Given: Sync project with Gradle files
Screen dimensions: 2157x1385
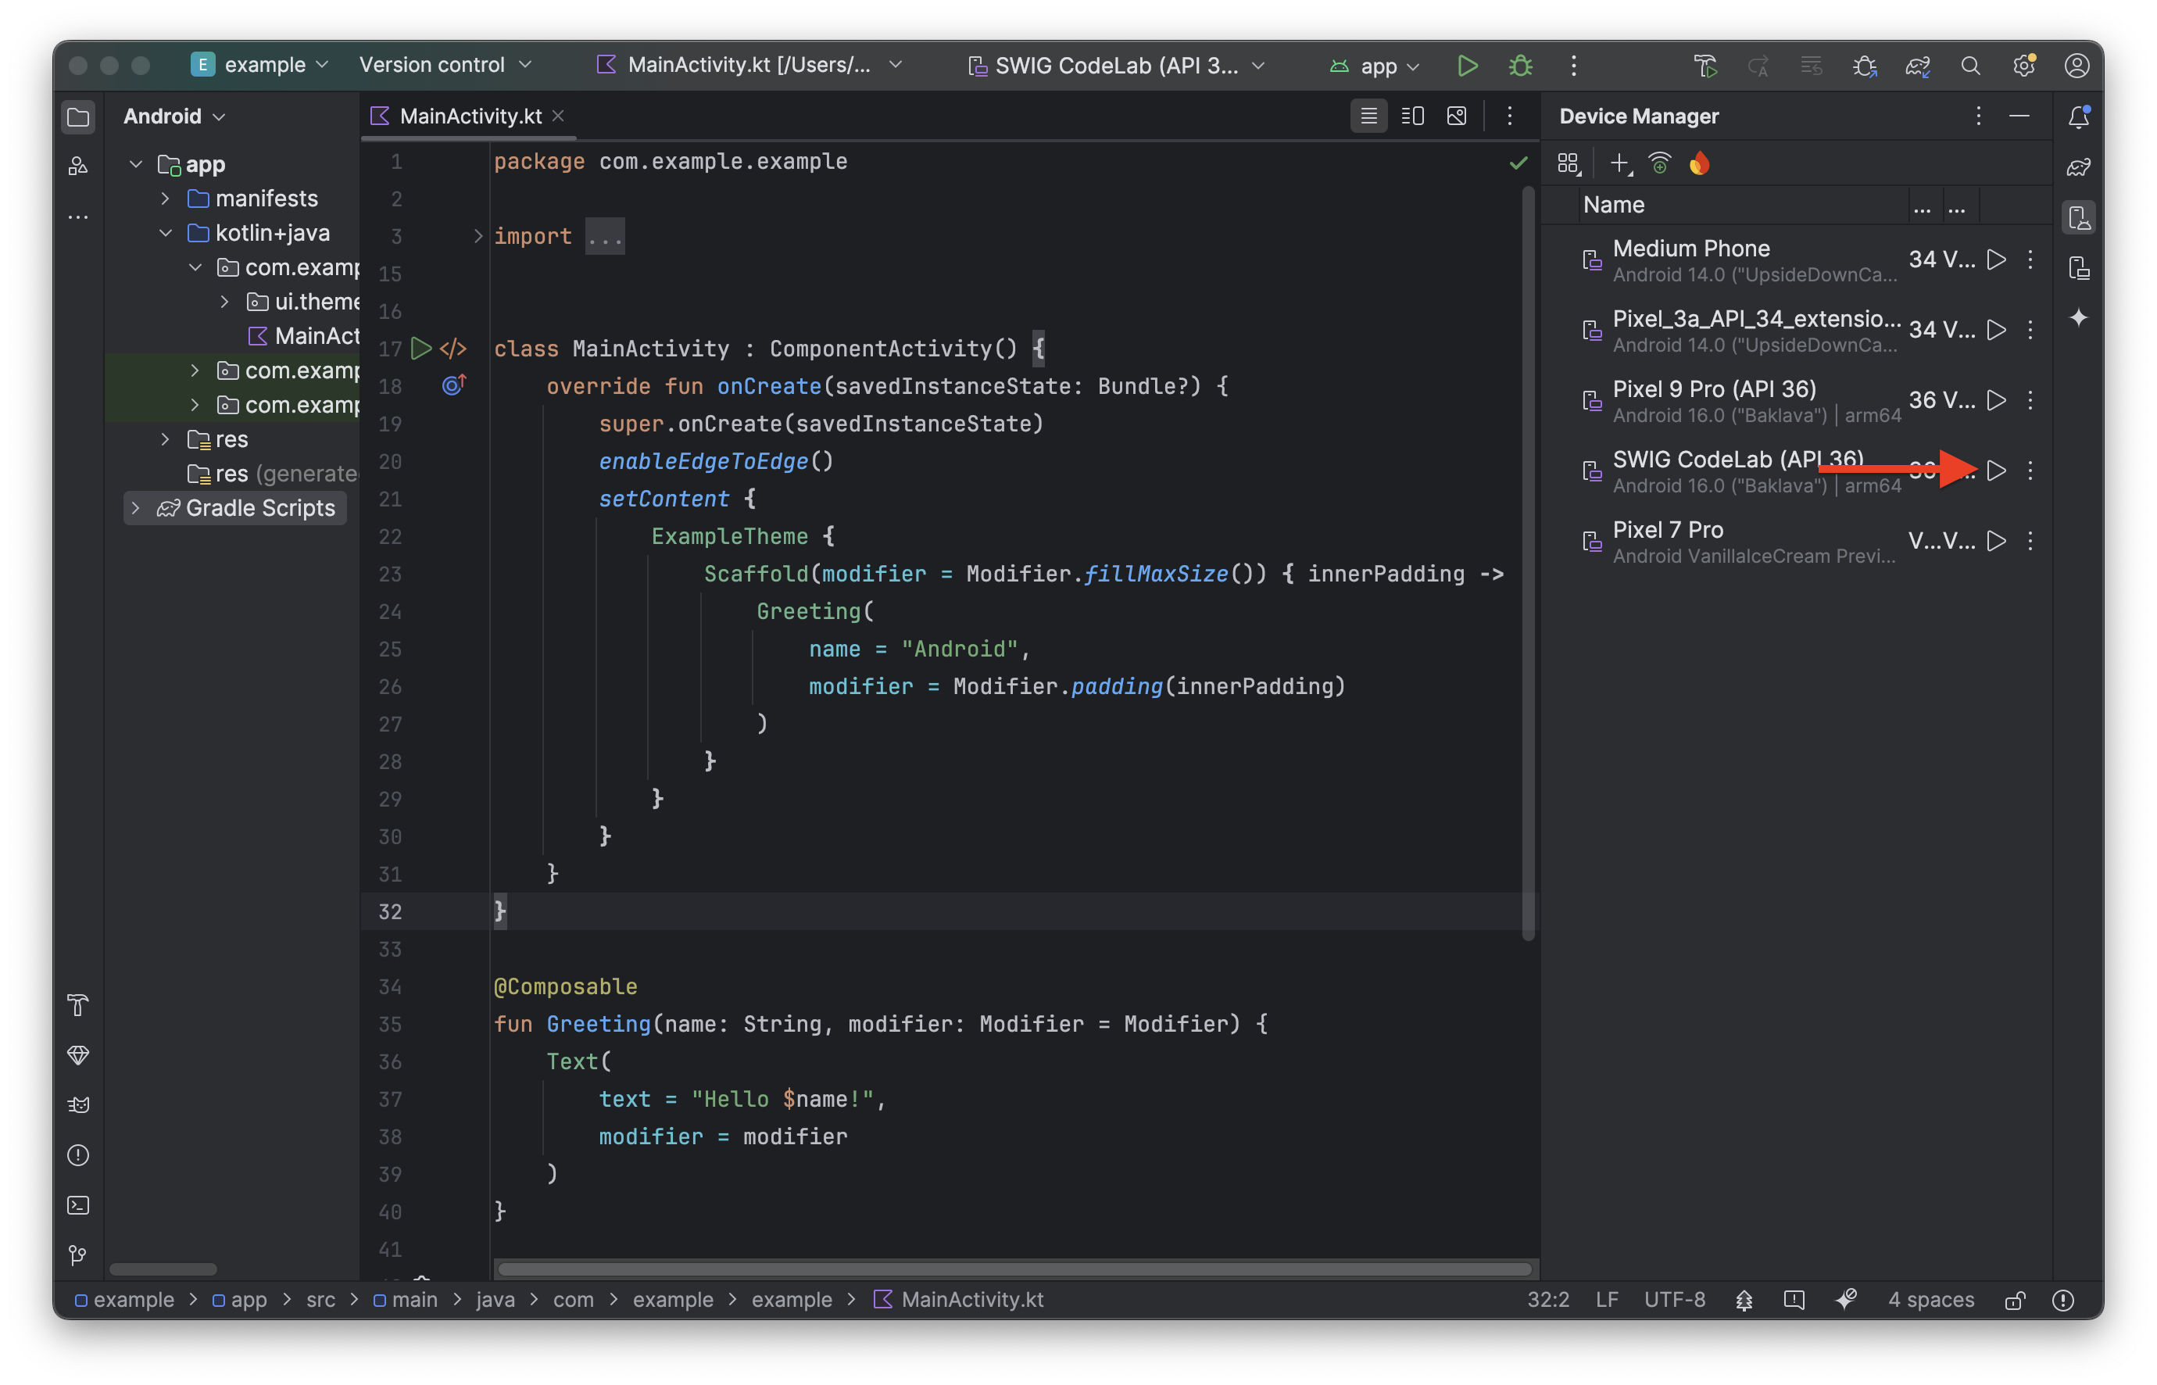Looking at the screenshot, I should [x=1917, y=65].
